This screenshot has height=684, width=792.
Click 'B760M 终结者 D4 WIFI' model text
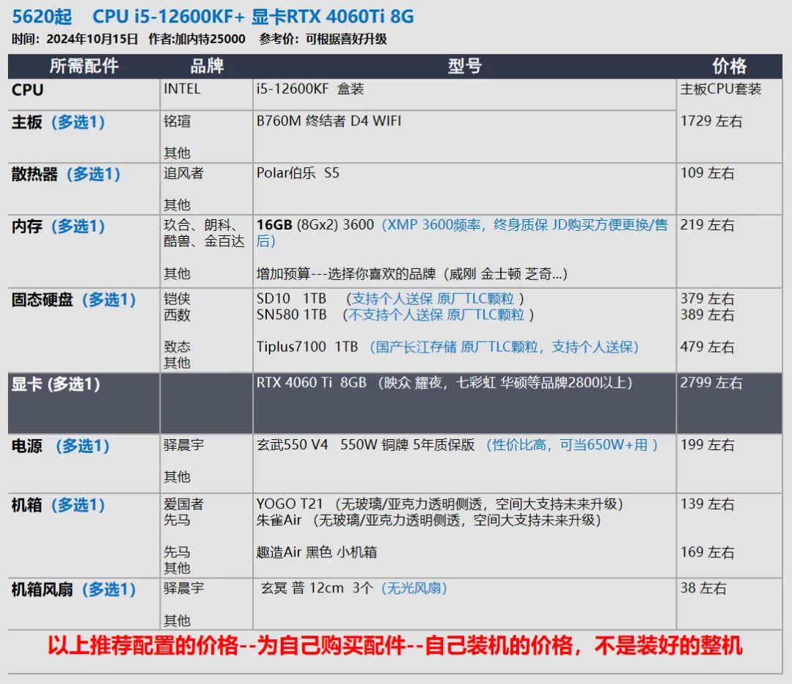tap(329, 121)
